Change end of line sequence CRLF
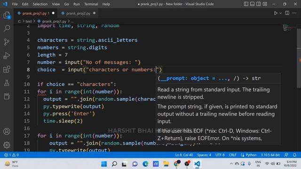The height and width of the screenshot is (169, 301). pos(233,155)
